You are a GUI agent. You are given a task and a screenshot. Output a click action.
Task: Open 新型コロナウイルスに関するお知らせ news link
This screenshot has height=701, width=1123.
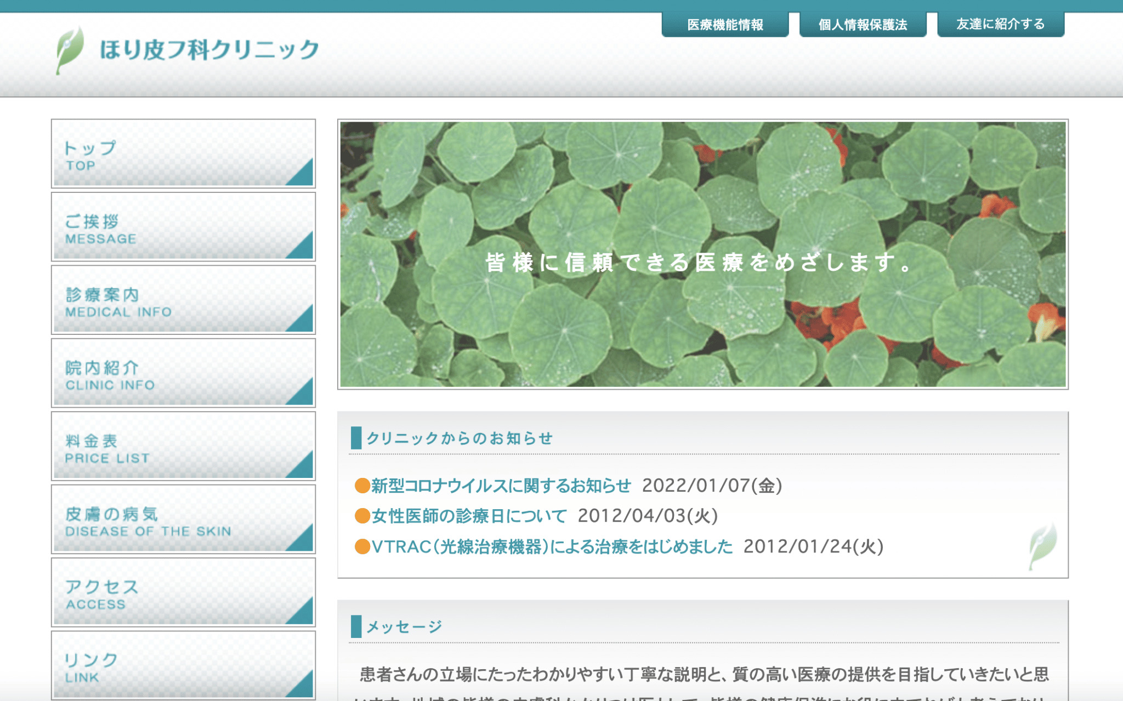pos(501,486)
